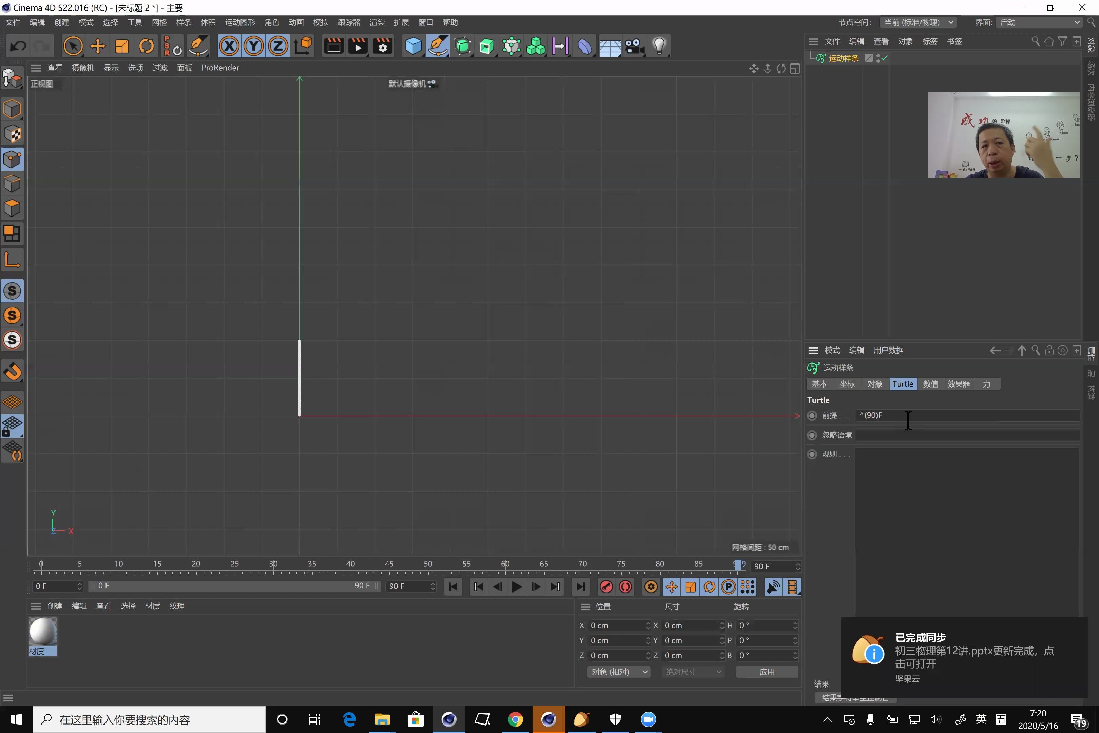Toggle the Z axis lock

(x=278, y=46)
